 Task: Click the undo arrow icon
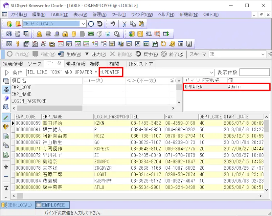(113, 24)
